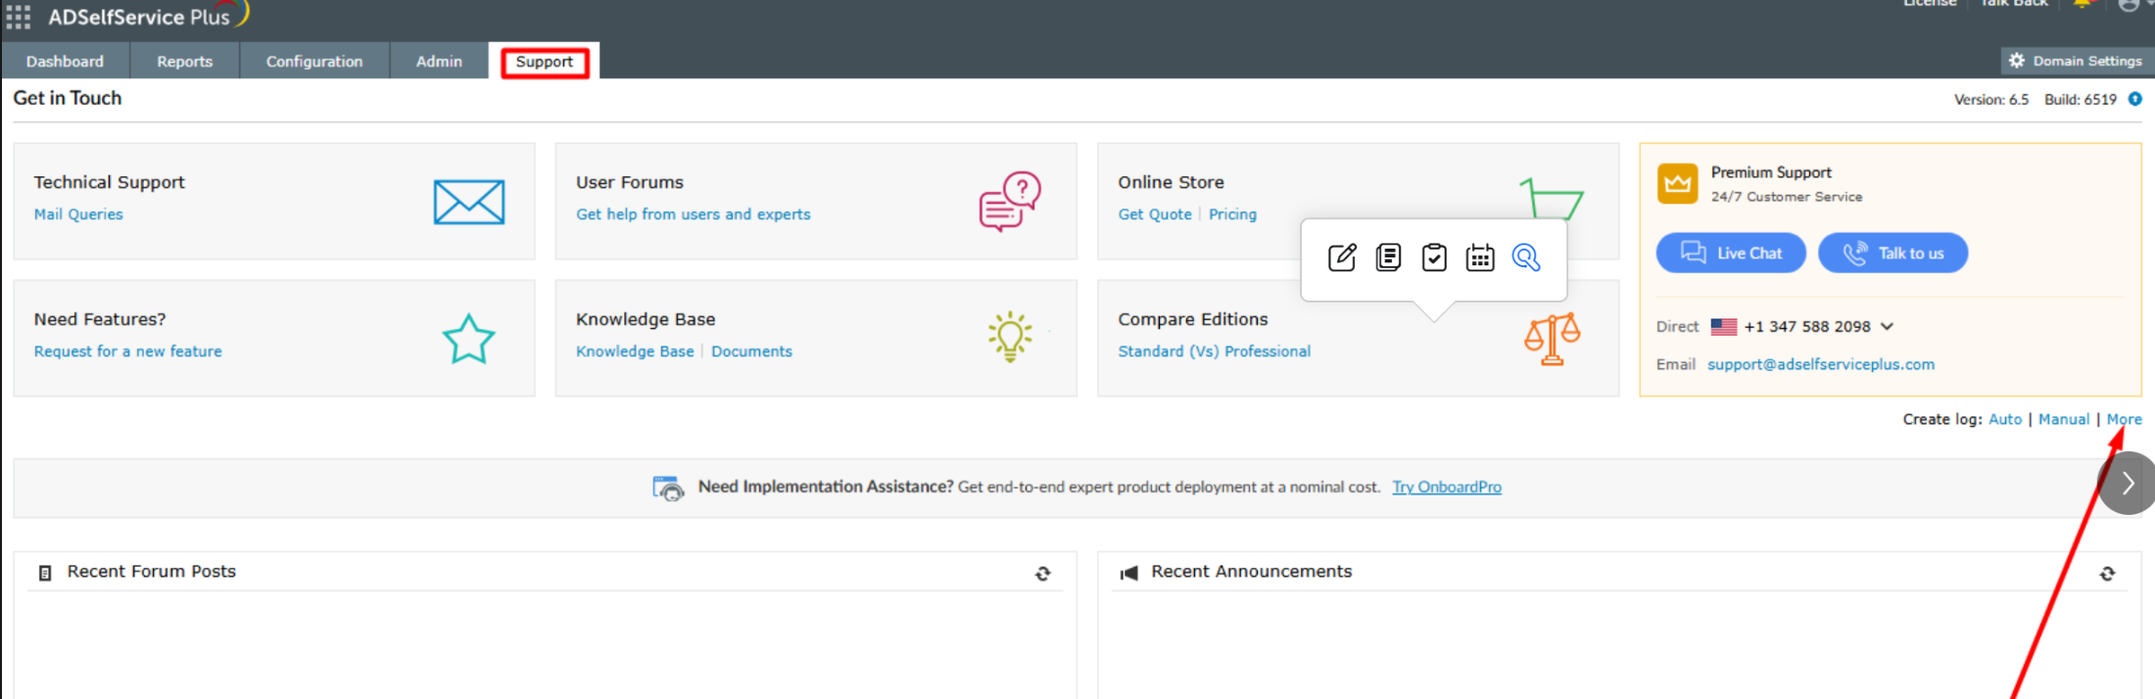The width and height of the screenshot is (2155, 699).
Task: Click the clipboard checkmark icon in popup
Action: (1434, 257)
